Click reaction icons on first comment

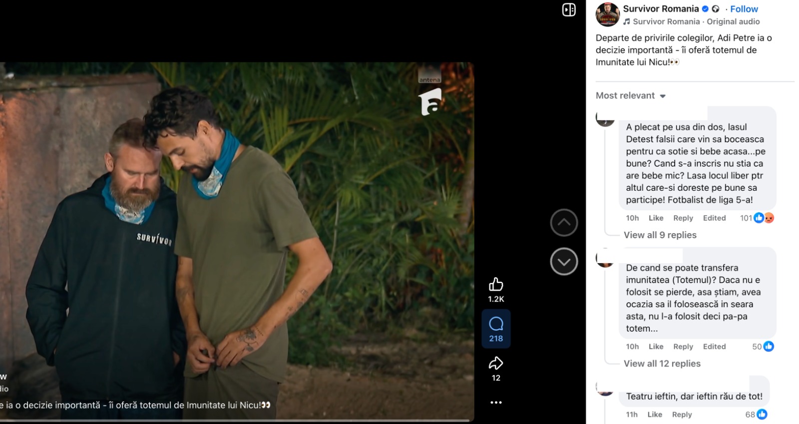tap(764, 218)
